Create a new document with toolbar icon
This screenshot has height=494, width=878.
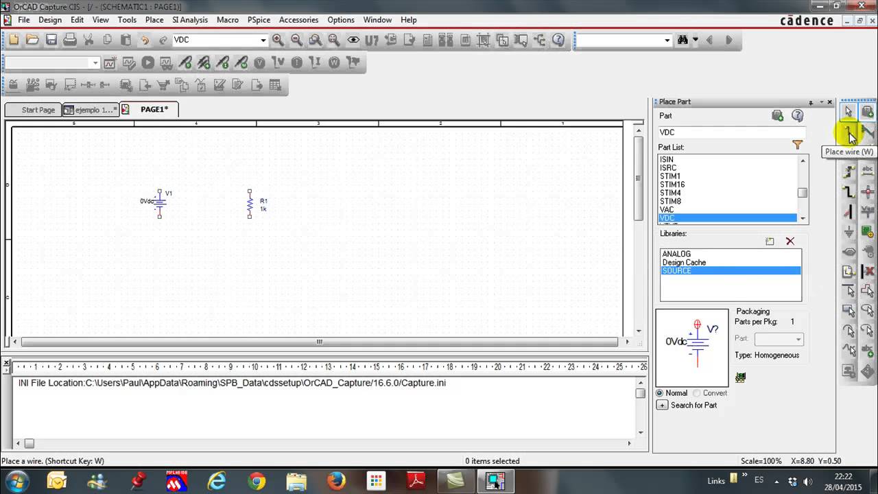pyautogui.click(x=14, y=40)
